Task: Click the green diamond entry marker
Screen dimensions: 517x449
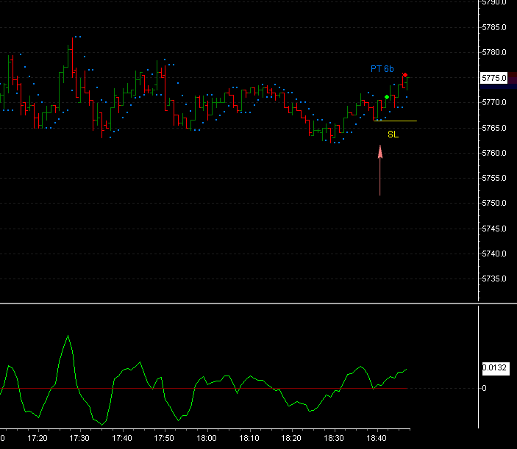Action: click(387, 97)
